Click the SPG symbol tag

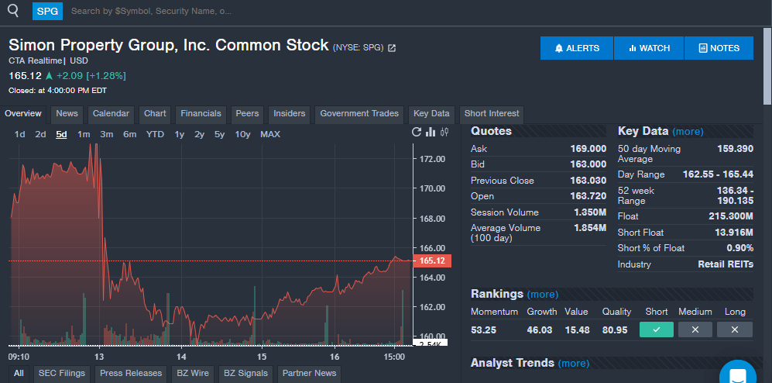[x=48, y=11]
